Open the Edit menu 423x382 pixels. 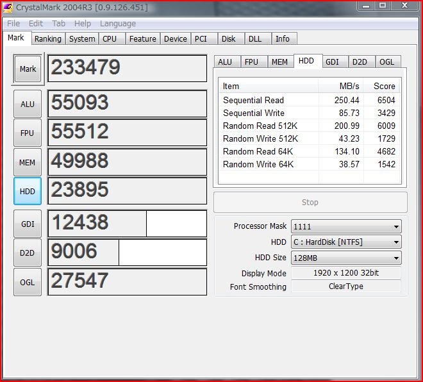click(x=36, y=24)
